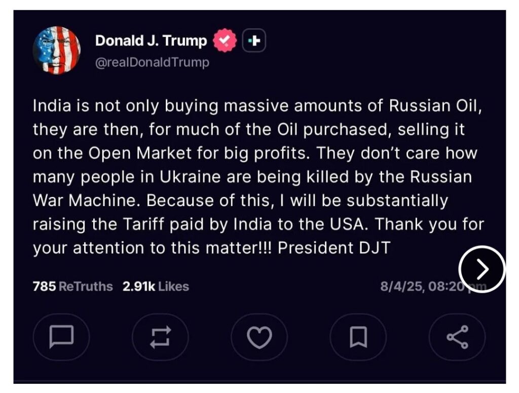Go to next slide with right chevron
Viewport: 519px width, 393px height.
tap(482, 269)
